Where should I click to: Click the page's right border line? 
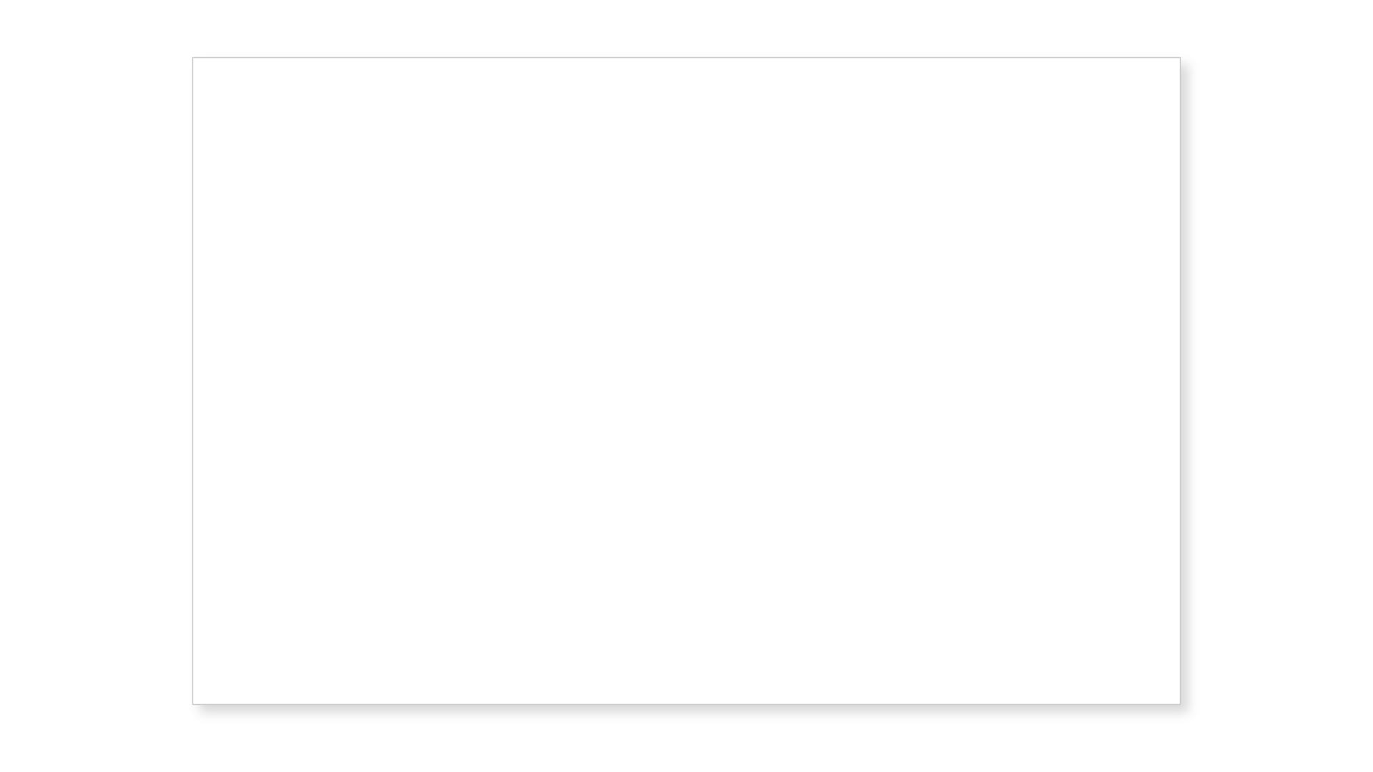1180,381
